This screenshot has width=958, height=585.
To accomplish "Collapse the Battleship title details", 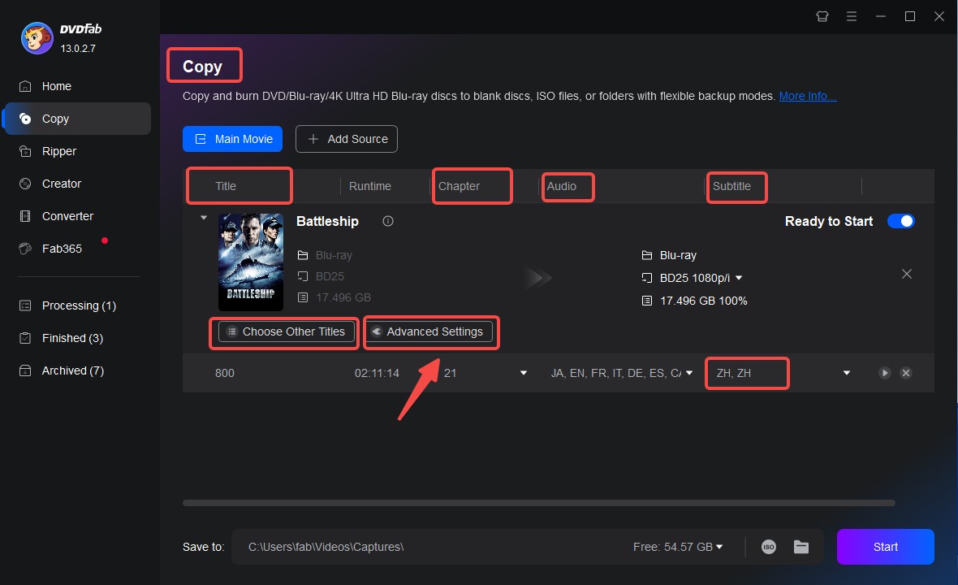I will click(205, 217).
